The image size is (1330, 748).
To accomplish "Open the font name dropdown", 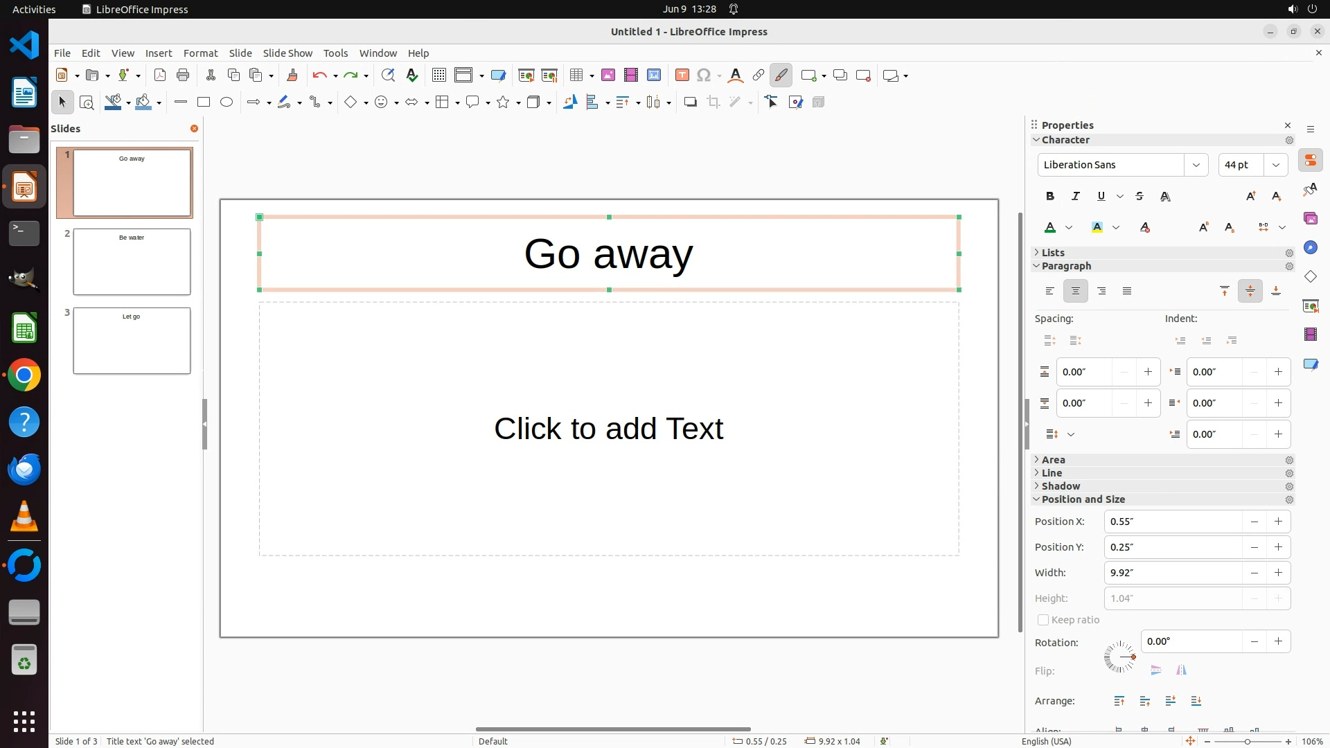I will click(x=1196, y=165).
